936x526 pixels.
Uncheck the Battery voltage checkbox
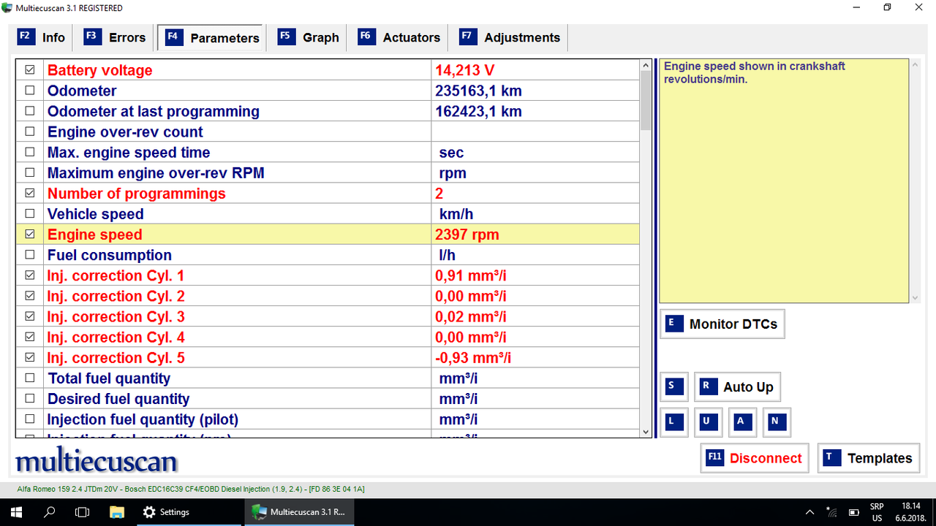coord(29,69)
